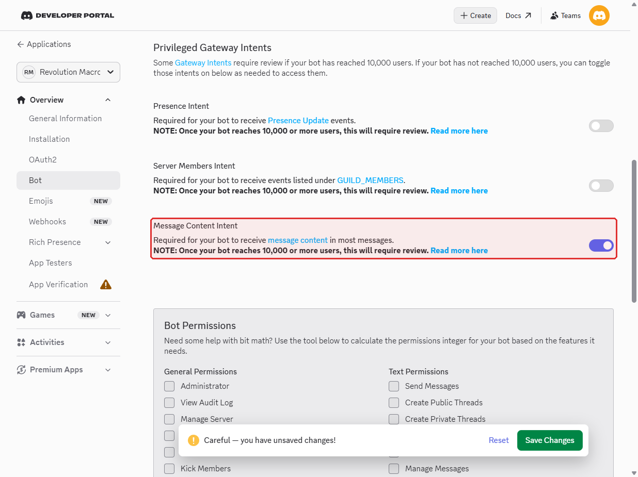Expand the Games section chevron
638x477 pixels.
[x=108, y=315]
